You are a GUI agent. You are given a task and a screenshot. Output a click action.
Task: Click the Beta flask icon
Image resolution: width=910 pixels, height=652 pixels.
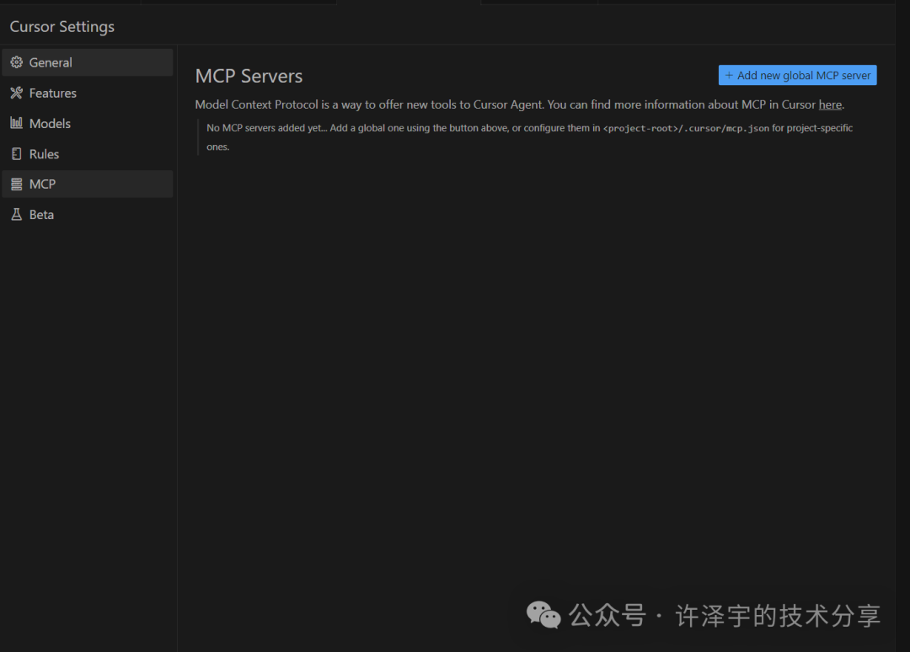pyautogui.click(x=16, y=215)
